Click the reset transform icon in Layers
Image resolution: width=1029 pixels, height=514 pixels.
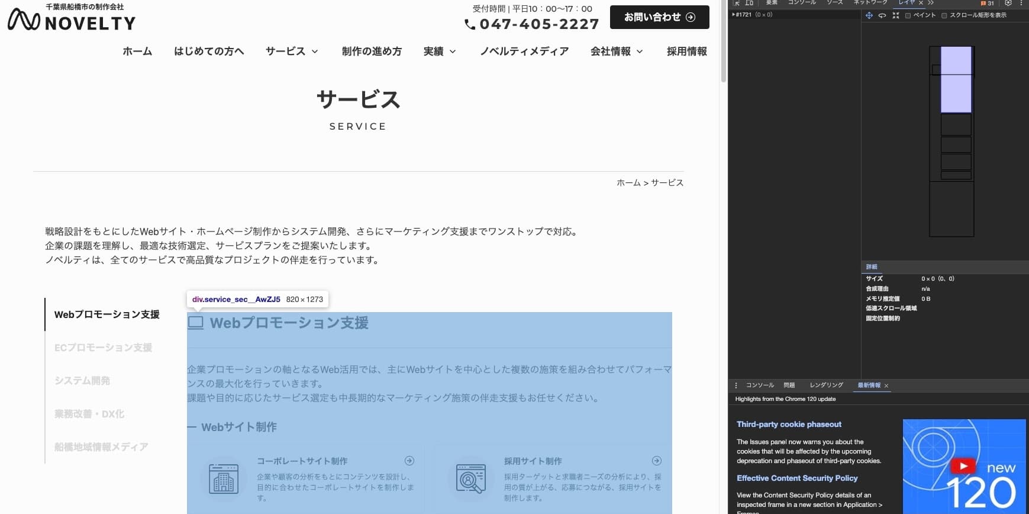click(895, 15)
